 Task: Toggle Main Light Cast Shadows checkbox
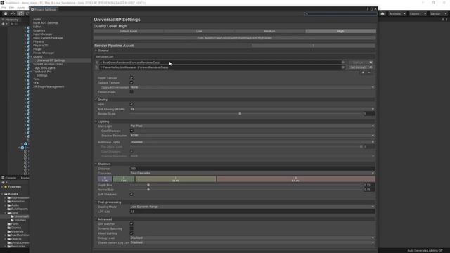click(x=131, y=131)
